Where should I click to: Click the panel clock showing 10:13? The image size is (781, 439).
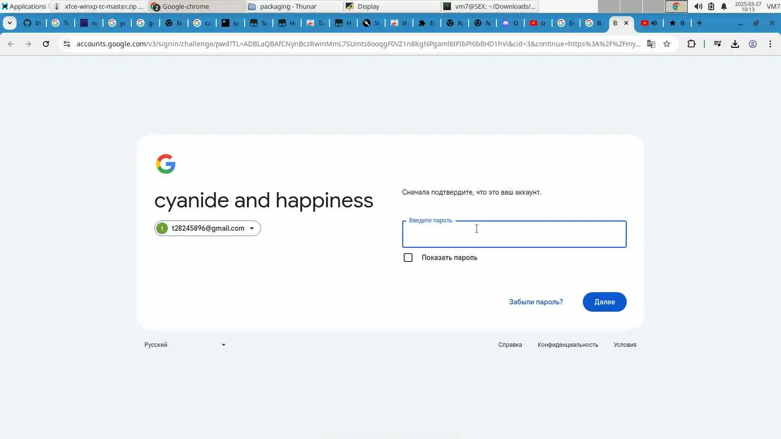pyautogui.click(x=748, y=6)
